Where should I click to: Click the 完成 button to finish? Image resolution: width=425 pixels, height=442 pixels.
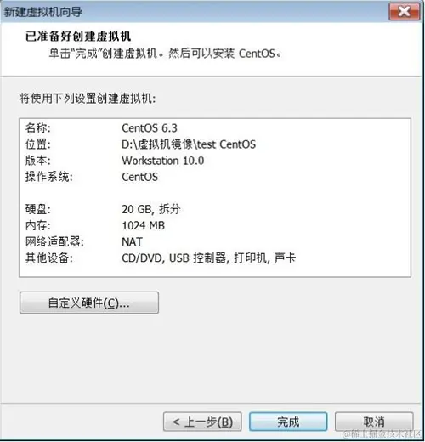point(288,422)
